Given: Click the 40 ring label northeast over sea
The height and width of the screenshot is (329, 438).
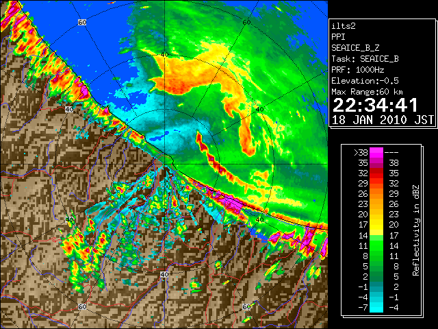Looking at the screenshot, I should (259, 110).
